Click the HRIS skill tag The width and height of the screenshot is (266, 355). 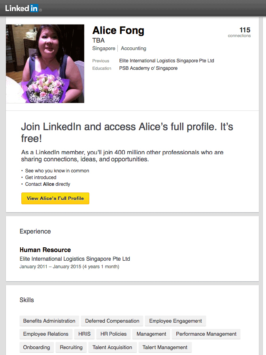pos(84,334)
